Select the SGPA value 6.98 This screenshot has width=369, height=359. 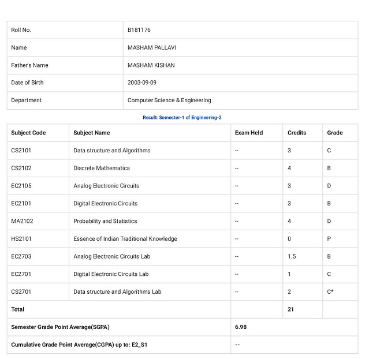(x=240, y=327)
